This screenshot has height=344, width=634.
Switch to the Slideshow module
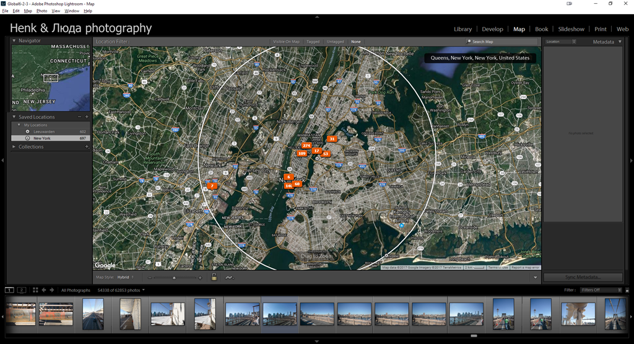coord(571,29)
